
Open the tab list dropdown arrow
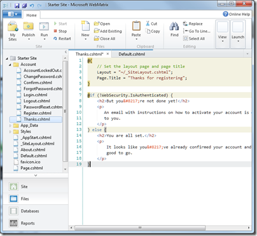point(247,54)
